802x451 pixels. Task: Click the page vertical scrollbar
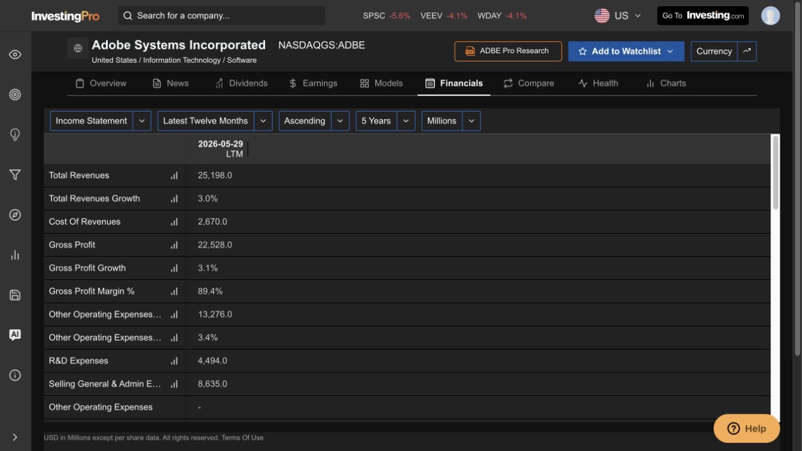pyautogui.click(x=798, y=181)
